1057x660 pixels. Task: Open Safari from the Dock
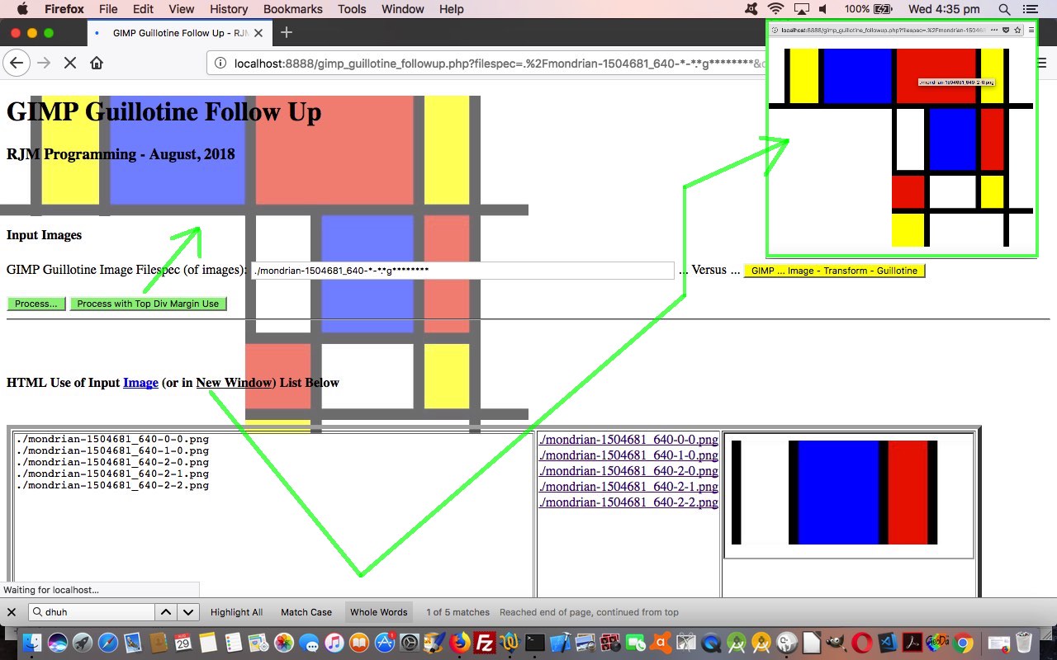pos(107,643)
